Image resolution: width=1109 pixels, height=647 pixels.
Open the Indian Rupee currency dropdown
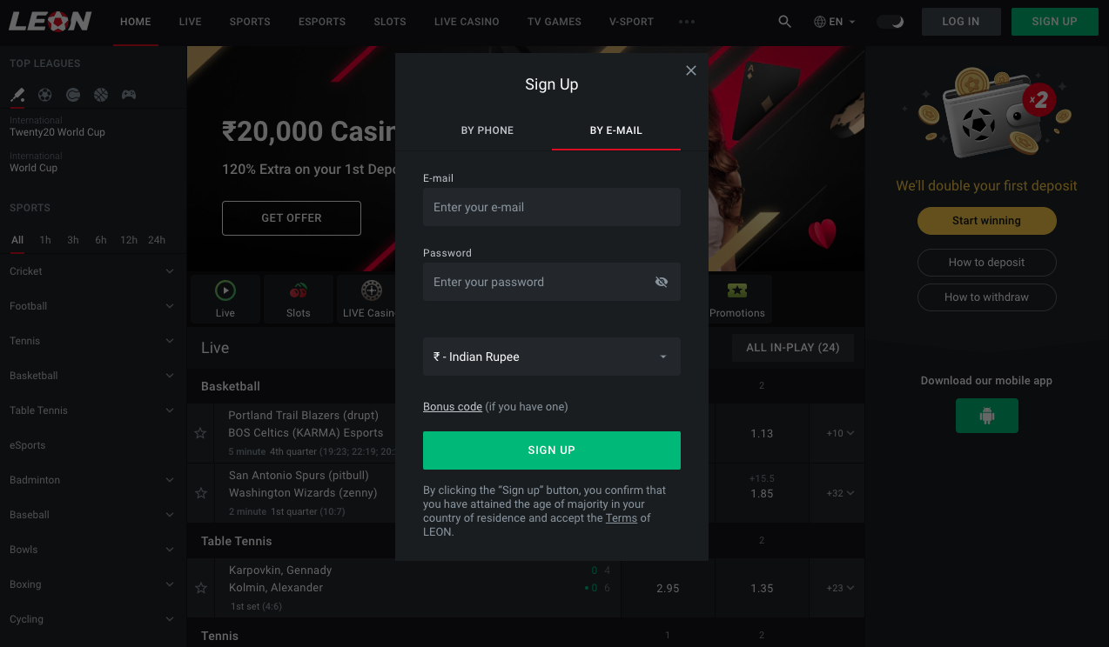click(x=551, y=357)
